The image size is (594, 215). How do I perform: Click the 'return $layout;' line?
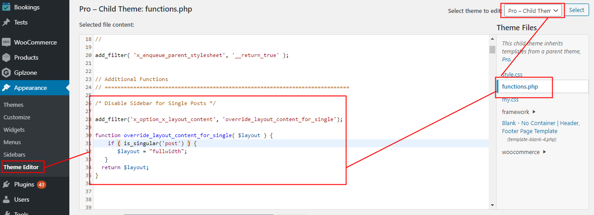coord(125,167)
